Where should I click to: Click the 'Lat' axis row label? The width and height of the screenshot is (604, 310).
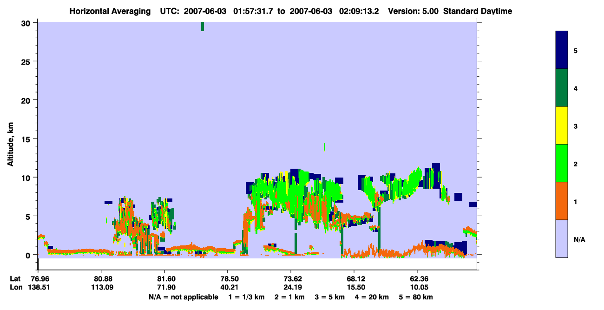point(15,279)
